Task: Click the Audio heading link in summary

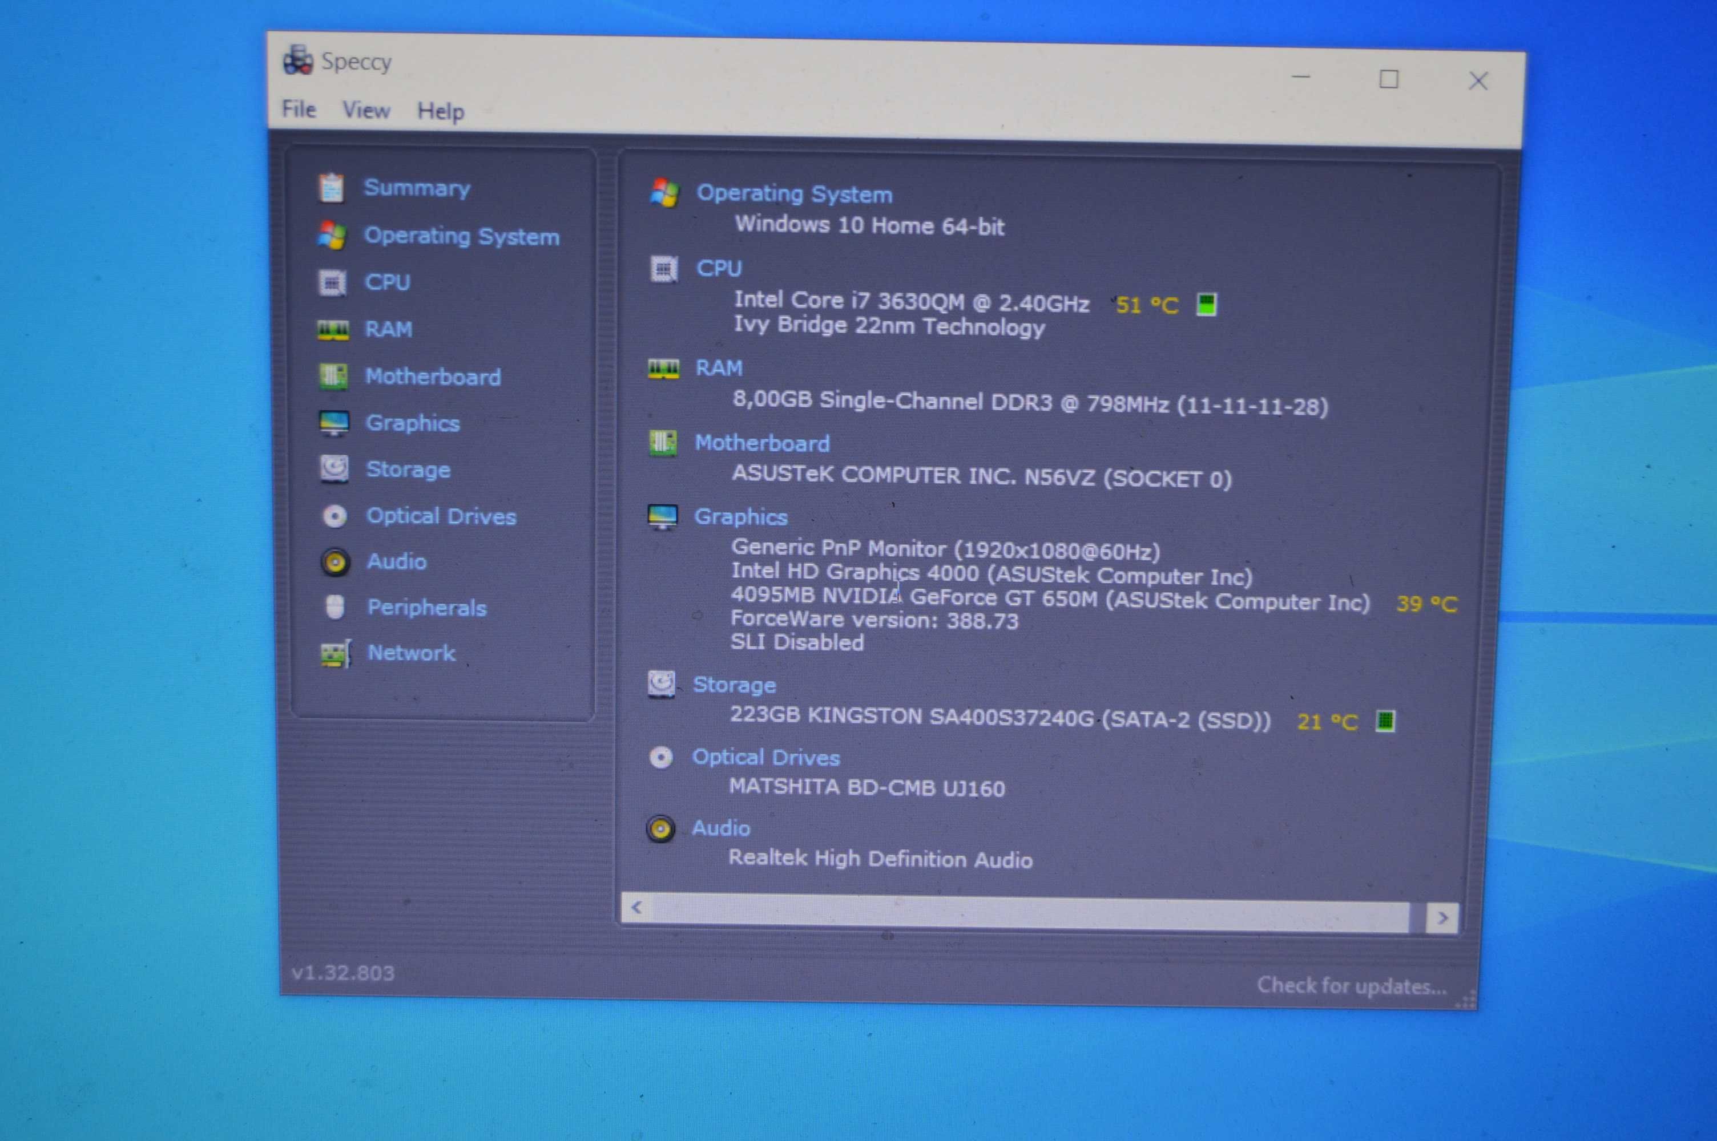Action: point(720,828)
